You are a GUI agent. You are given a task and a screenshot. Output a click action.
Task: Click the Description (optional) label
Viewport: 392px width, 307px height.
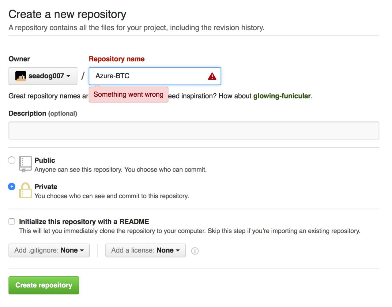click(x=43, y=113)
